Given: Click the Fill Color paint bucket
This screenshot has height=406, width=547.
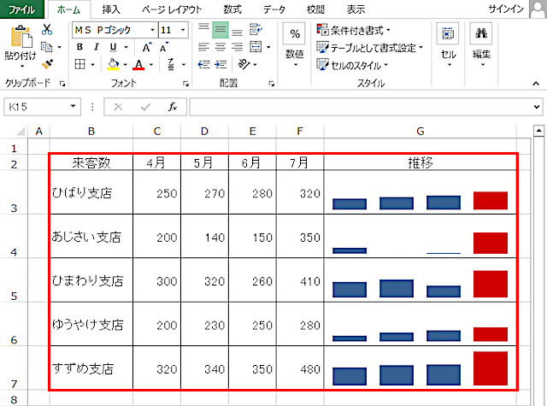Looking at the screenshot, I should (112, 64).
